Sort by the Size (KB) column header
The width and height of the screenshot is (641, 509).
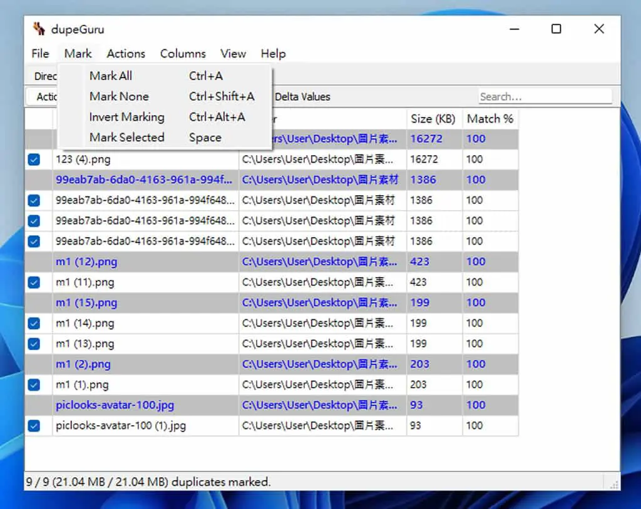[x=434, y=119]
